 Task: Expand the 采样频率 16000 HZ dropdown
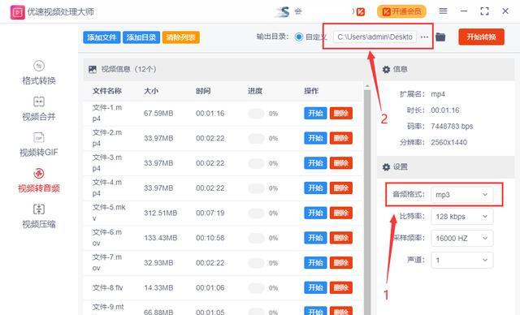pyautogui.click(x=462, y=238)
